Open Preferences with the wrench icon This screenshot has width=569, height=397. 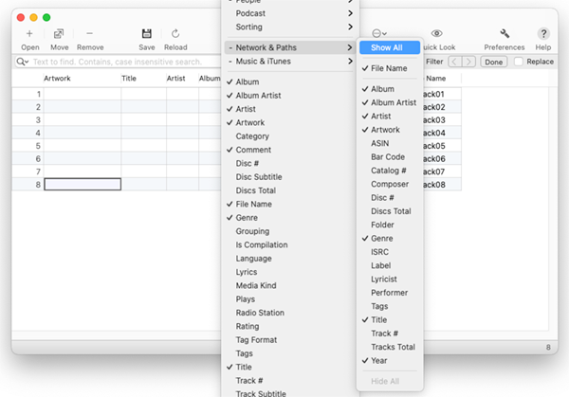point(505,34)
